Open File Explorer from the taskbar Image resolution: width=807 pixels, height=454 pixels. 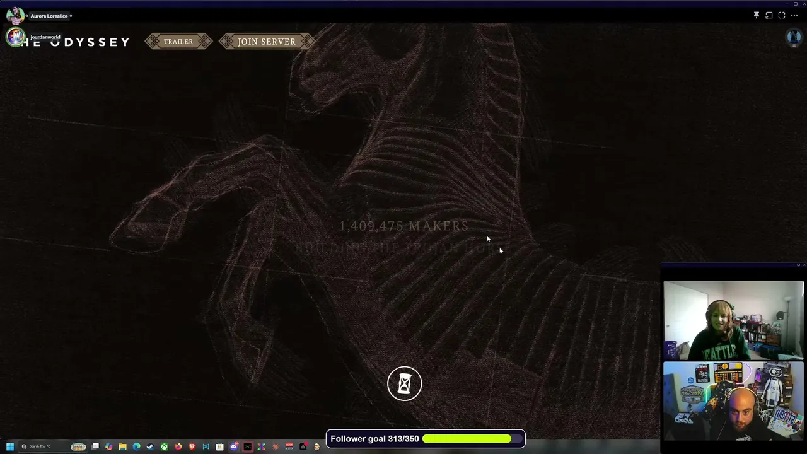pos(123,446)
